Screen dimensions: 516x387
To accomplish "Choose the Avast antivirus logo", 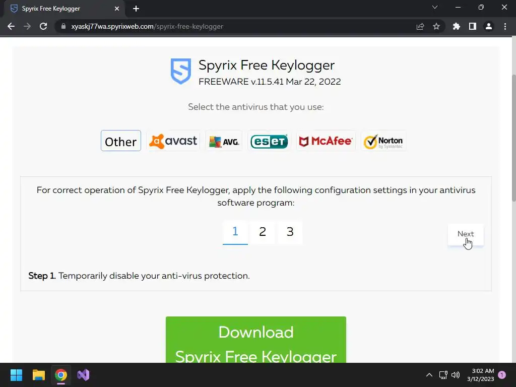I will [x=173, y=141].
